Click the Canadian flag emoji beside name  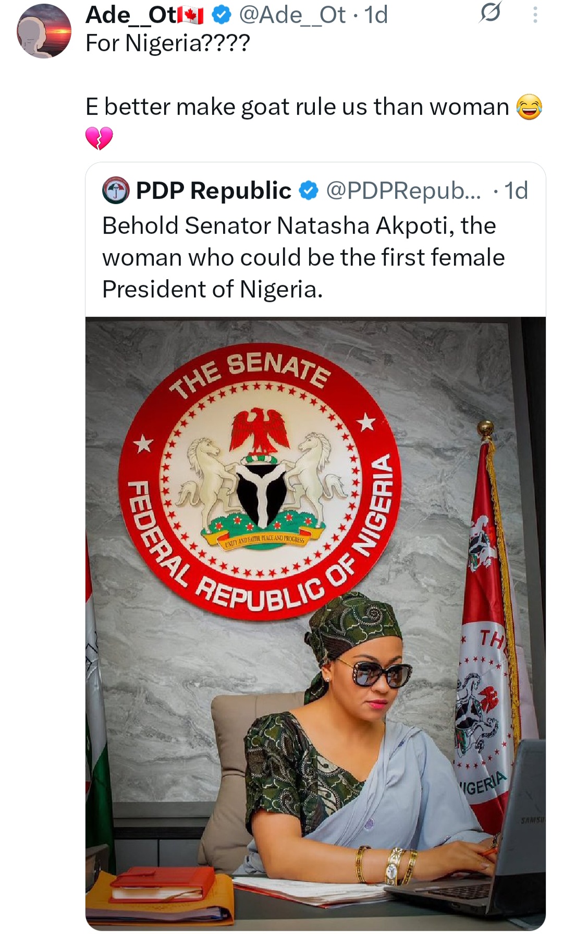pyautogui.click(x=191, y=16)
